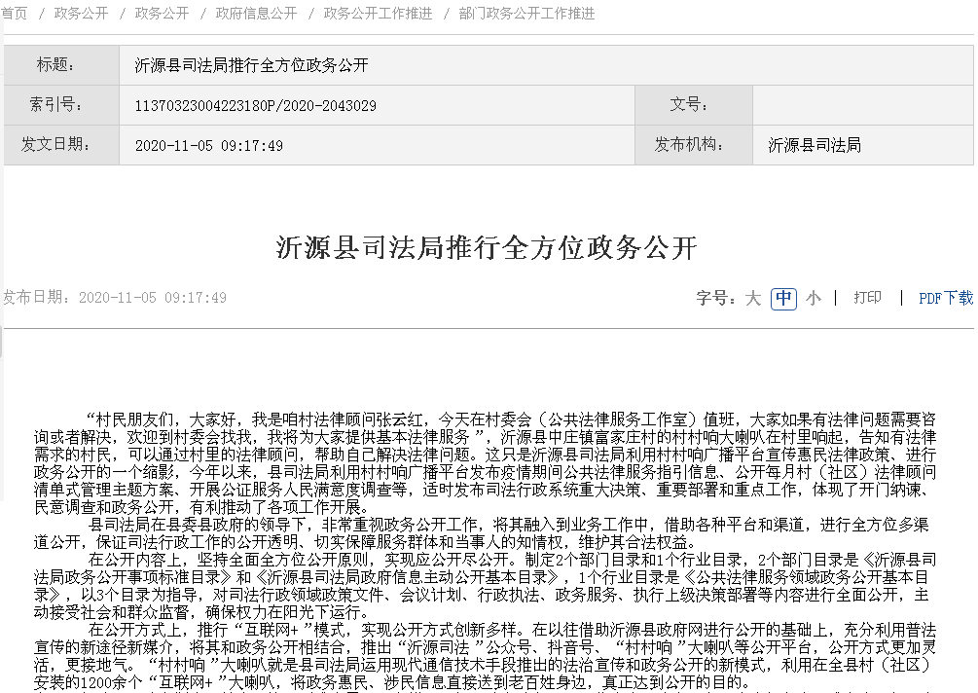Set font size to 大 (large)

click(x=752, y=299)
